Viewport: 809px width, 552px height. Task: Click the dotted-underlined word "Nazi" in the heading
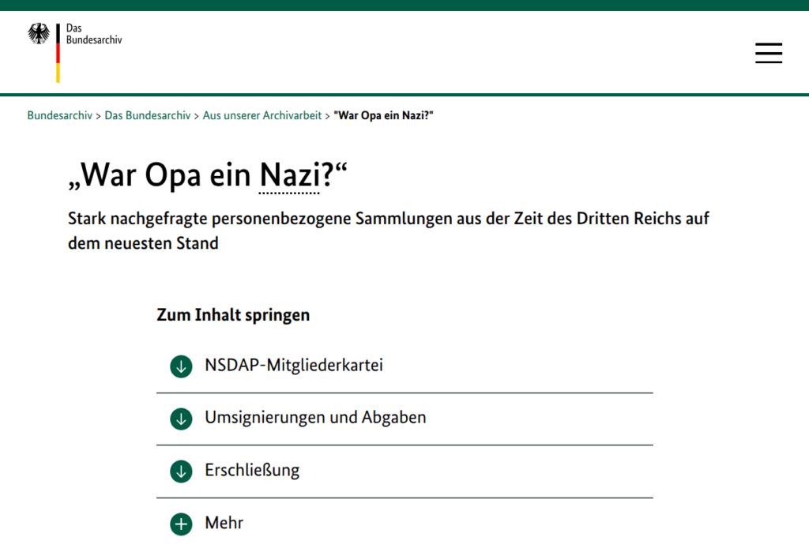click(x=289, y=175)
